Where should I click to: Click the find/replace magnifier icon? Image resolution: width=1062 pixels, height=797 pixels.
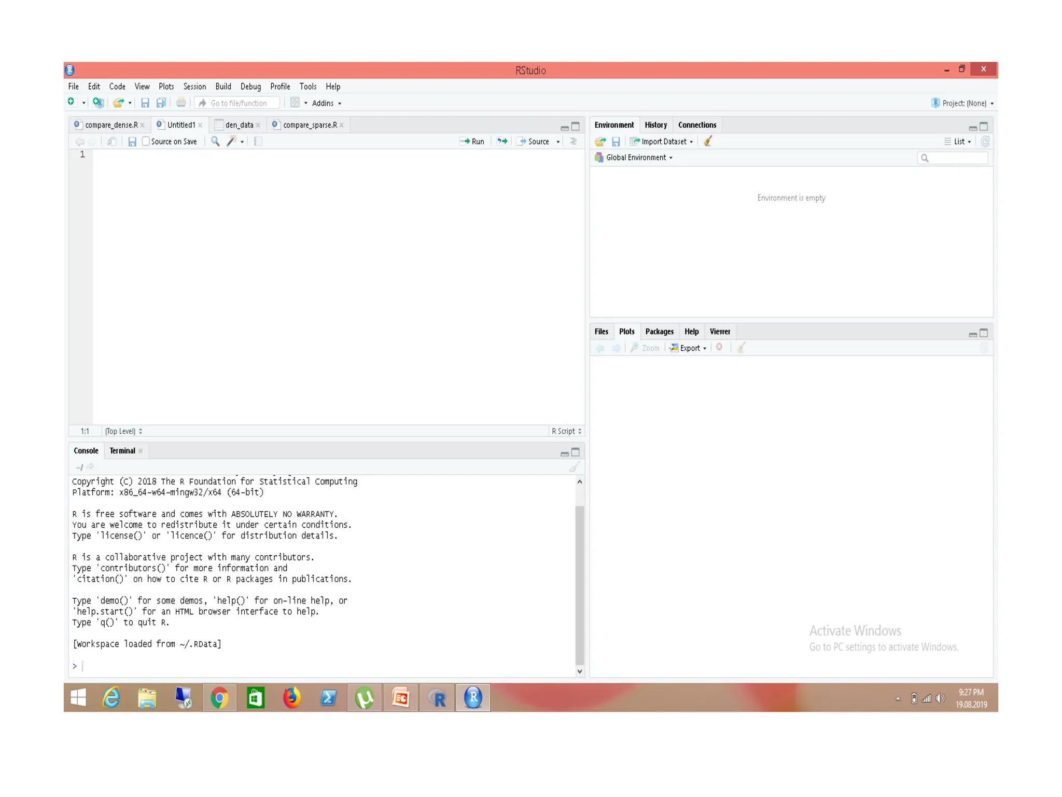(215, 141)
